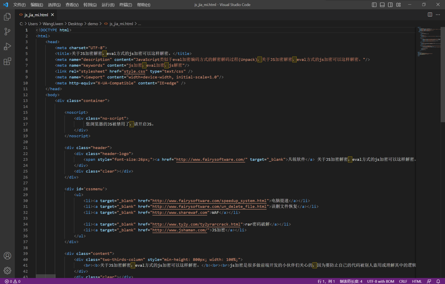Click the VS Code logo icon
This screenshot has width=445, height=284.
(x=6, y=5)
